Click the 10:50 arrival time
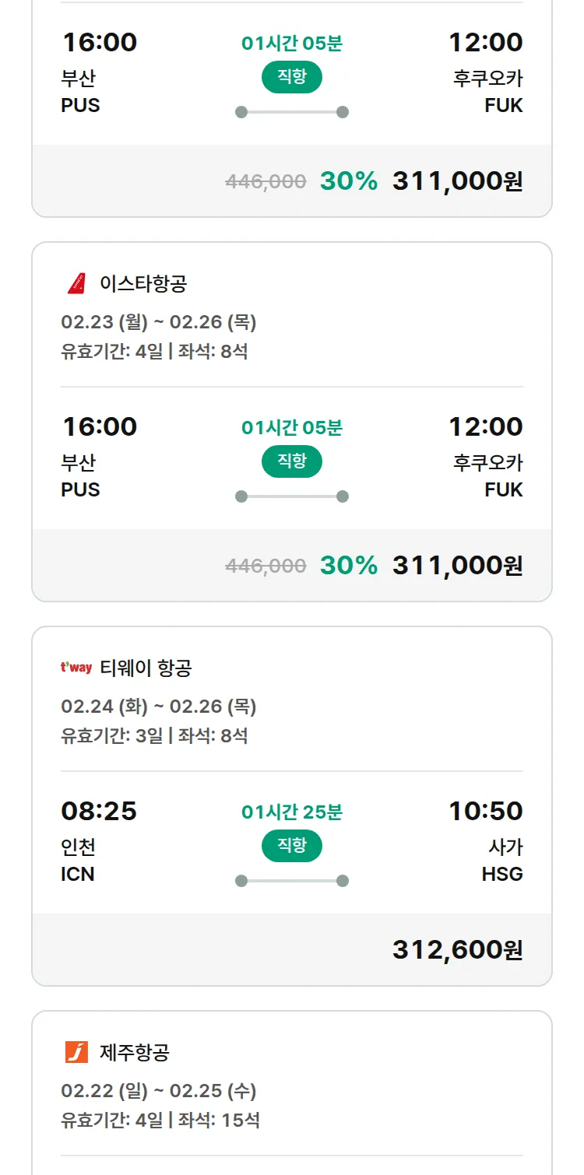This screenshot has width=584, height=1175. pyautogui.click(x=485, y=811)
